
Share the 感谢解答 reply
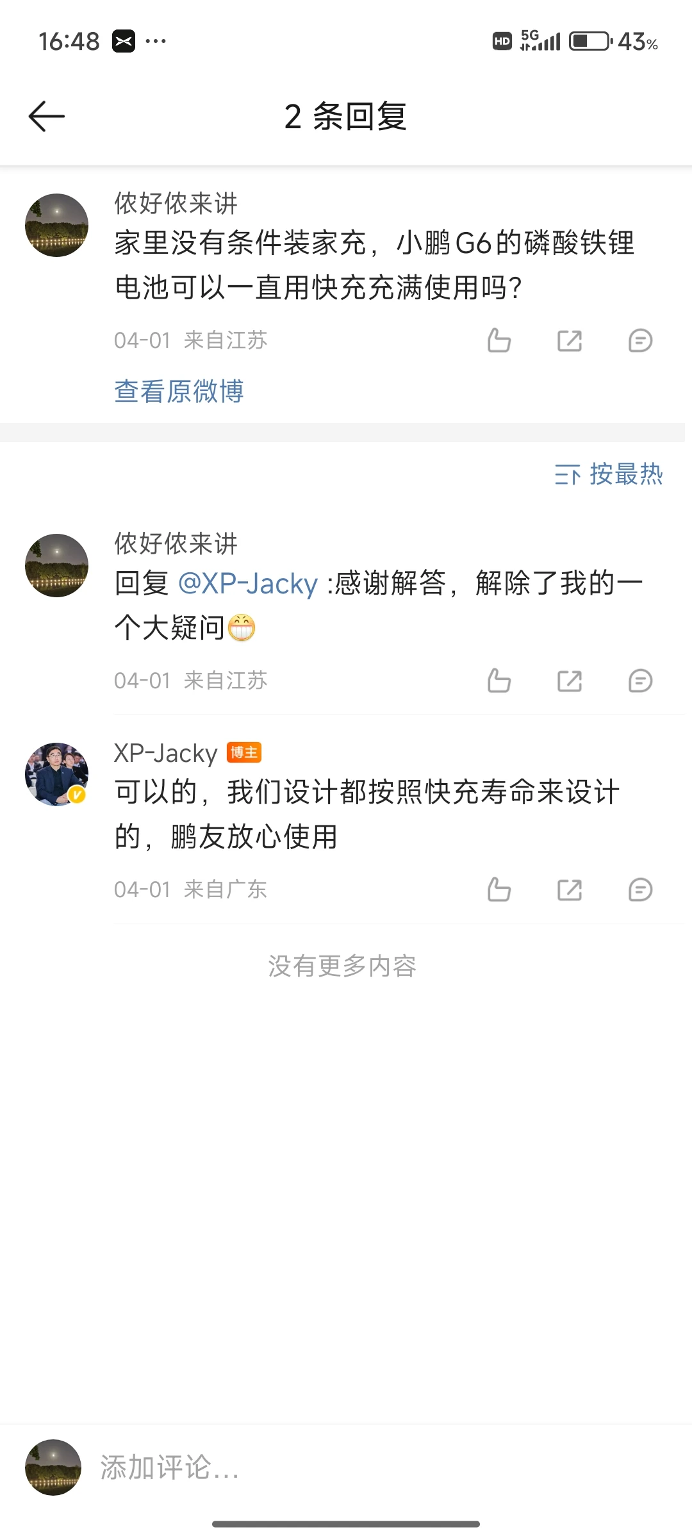(x=570, y=681)
